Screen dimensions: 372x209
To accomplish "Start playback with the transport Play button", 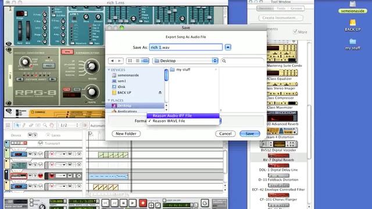I will (133, 203).
